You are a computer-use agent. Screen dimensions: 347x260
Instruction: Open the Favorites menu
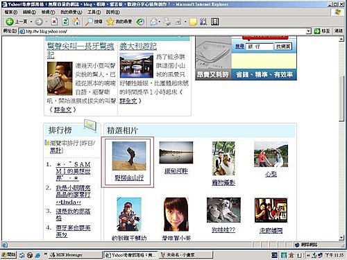click(x=71, y=12)
